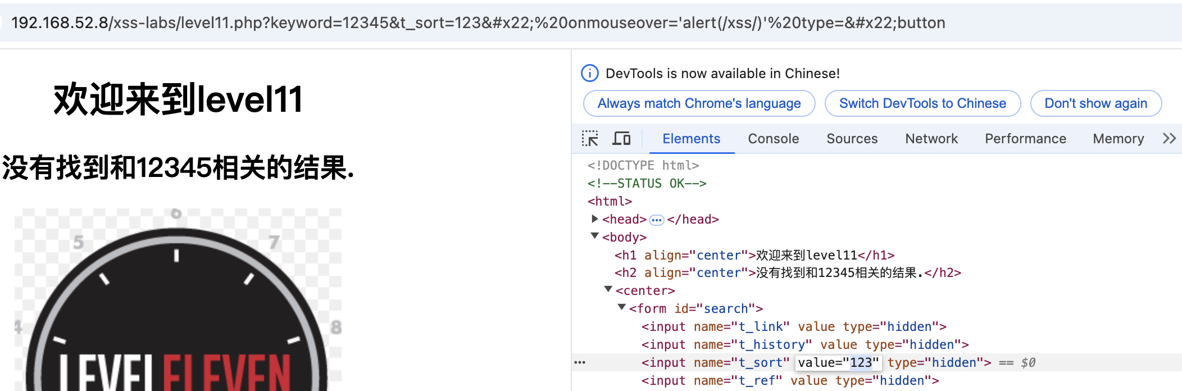
Task: Select the t_link input element line
Action: (x=793, y=326)
